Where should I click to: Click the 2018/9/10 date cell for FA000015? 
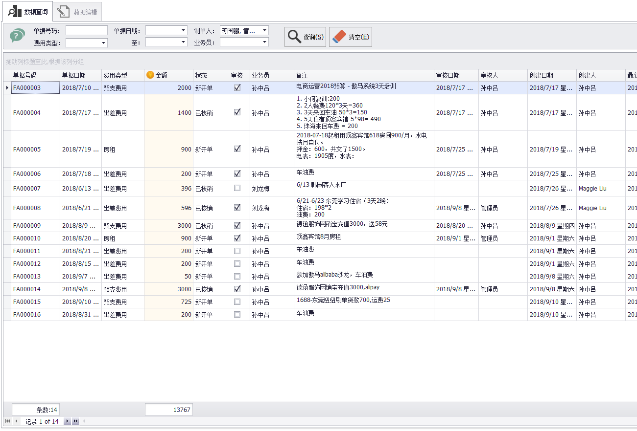coord(81,302)
